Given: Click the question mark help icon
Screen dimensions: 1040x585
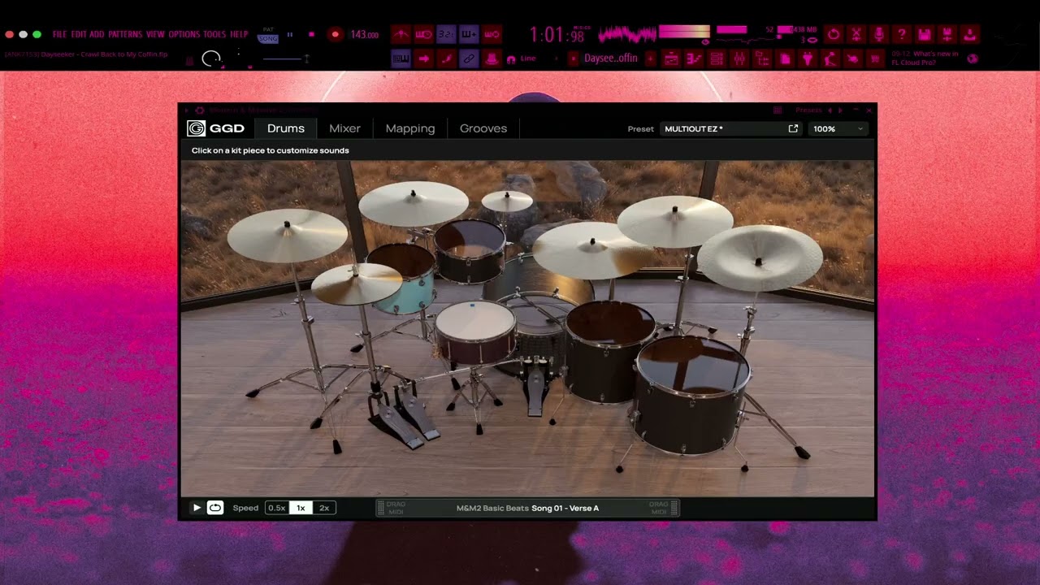Looking at the screenshot, I should pos(902,34).
